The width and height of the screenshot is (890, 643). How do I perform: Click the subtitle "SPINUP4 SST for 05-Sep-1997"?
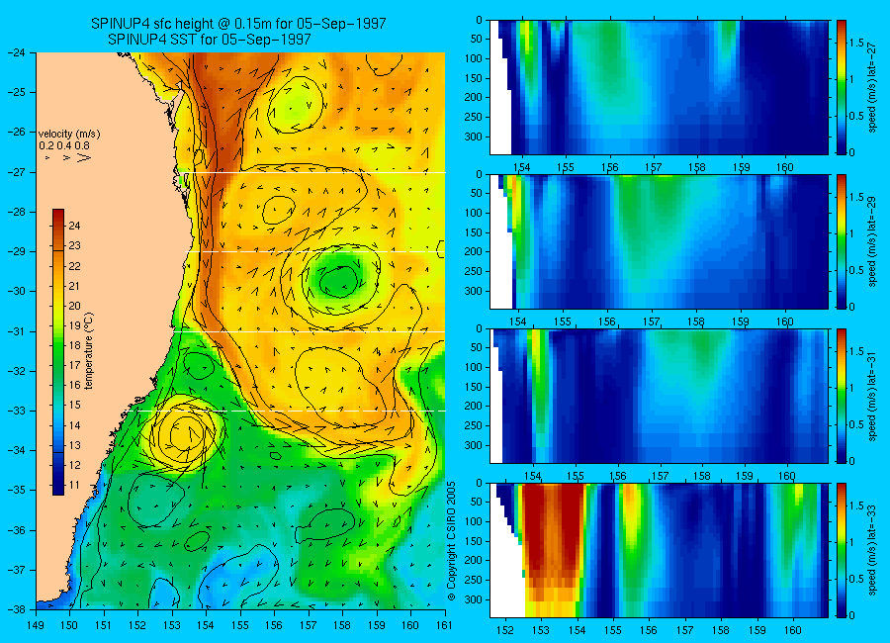210,40
